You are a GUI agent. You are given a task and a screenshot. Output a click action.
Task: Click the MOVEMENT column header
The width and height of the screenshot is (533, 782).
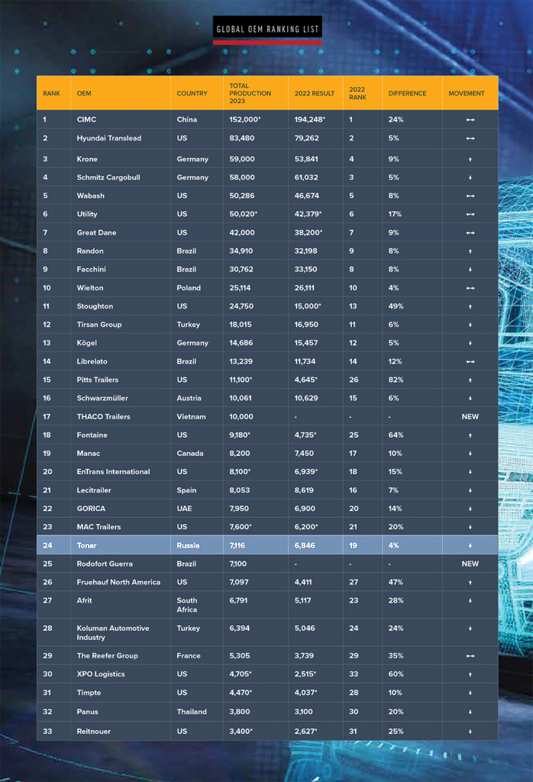click(x=467, y=93)
